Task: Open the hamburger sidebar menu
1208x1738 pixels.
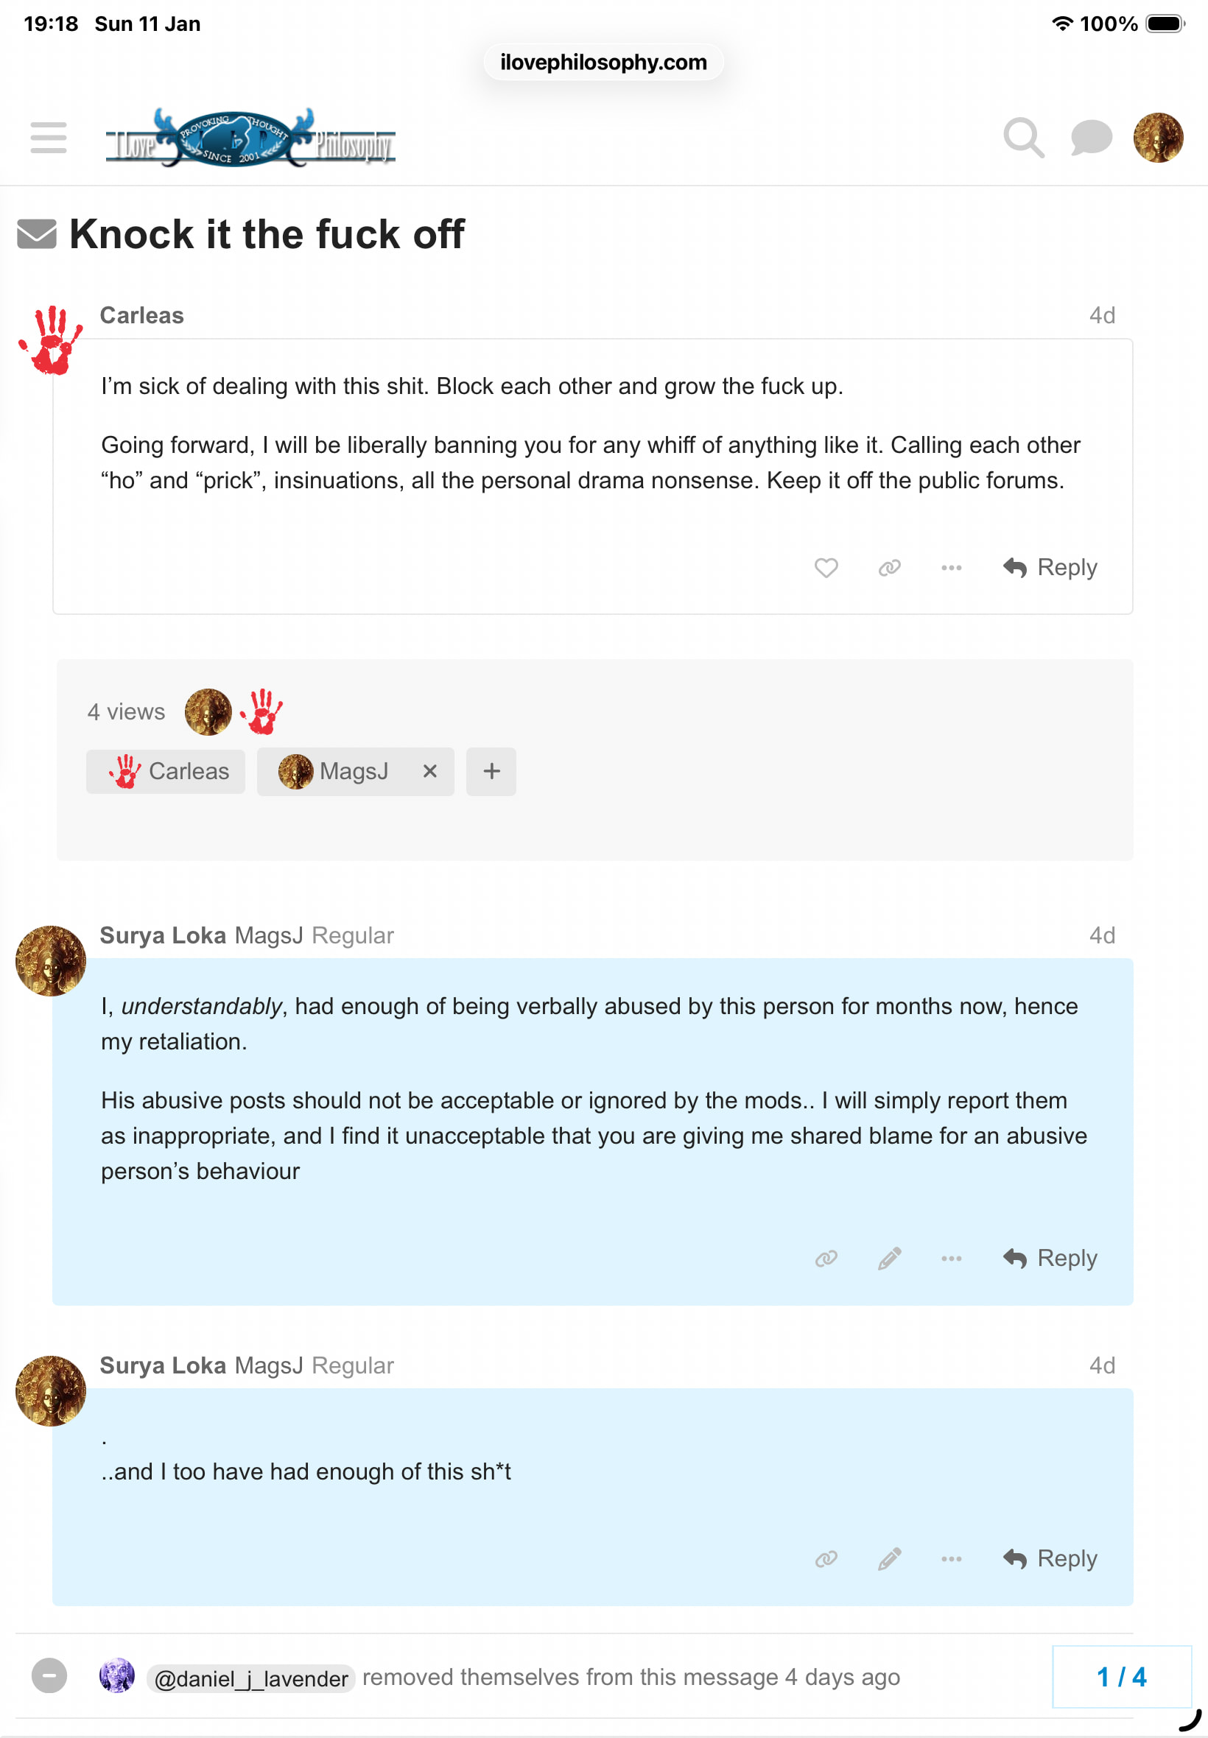Action: tap(49, 138)
